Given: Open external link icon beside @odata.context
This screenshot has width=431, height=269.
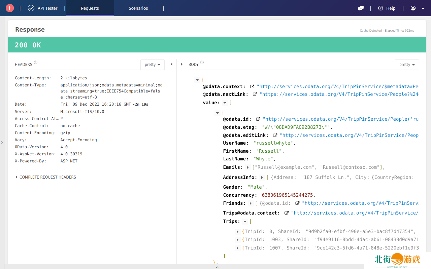Looking at the screenshot, I should tap(252, 86).
